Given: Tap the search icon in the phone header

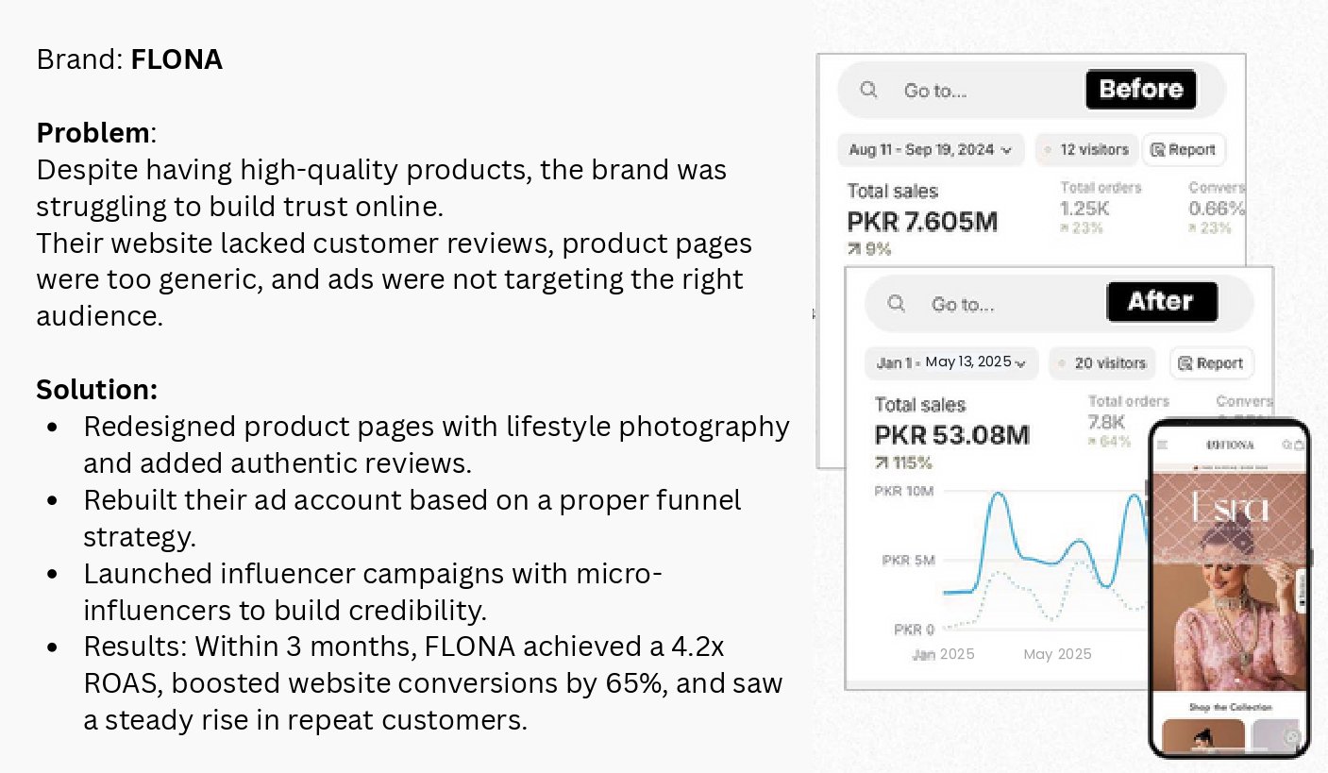Looking at the screenshot, I should [1286, 445].
